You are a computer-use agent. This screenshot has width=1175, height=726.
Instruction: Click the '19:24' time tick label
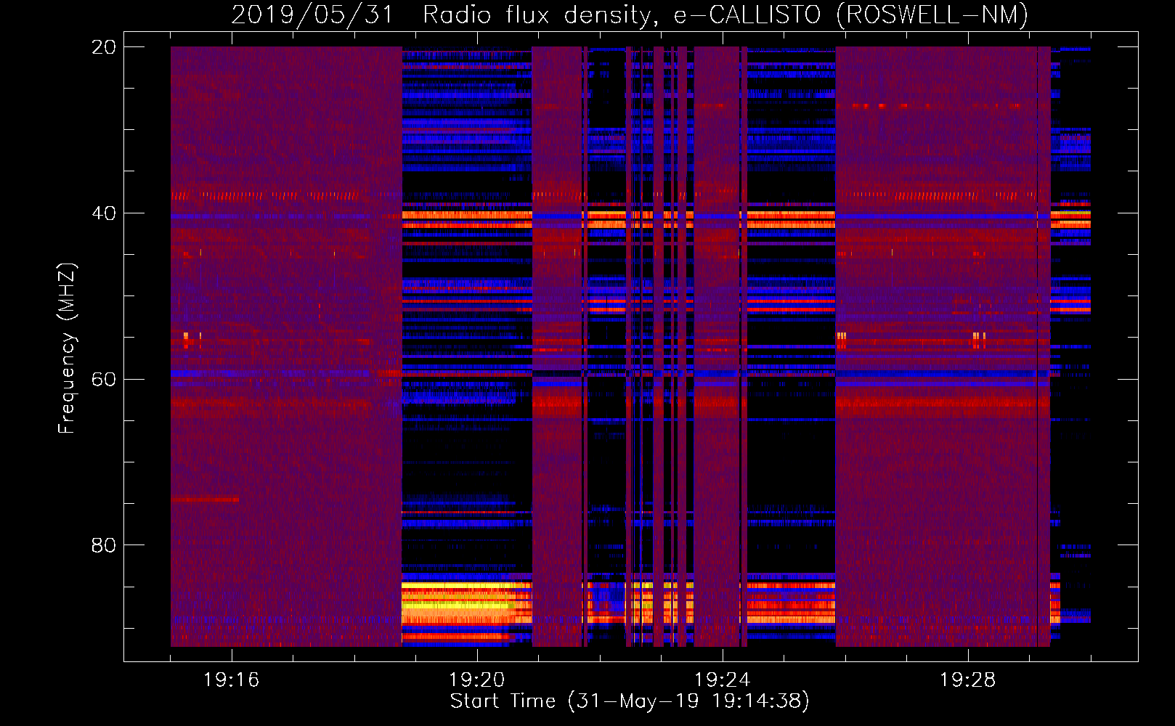723,680
